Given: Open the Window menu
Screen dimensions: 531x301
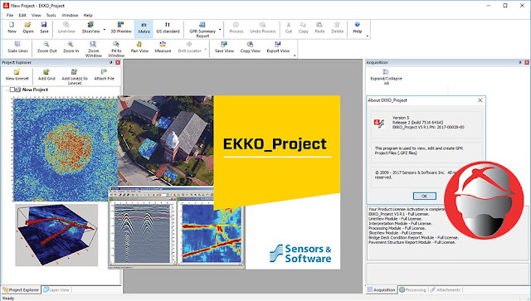Looking at the screenshot, I should (70, 15).
